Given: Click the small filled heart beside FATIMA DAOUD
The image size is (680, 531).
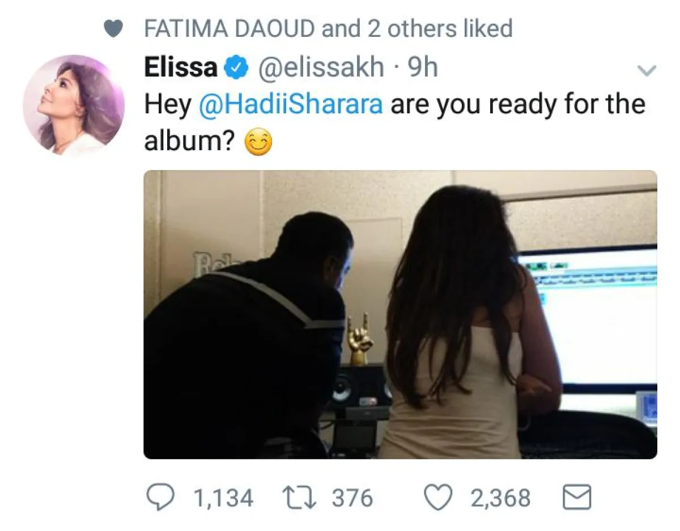Looking at the screenshot, I should click(116, 29).
